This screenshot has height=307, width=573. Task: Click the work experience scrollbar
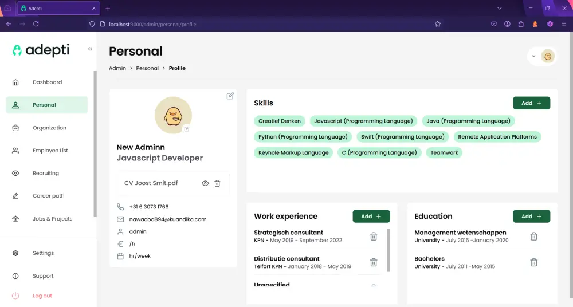[x=388, y=250]
